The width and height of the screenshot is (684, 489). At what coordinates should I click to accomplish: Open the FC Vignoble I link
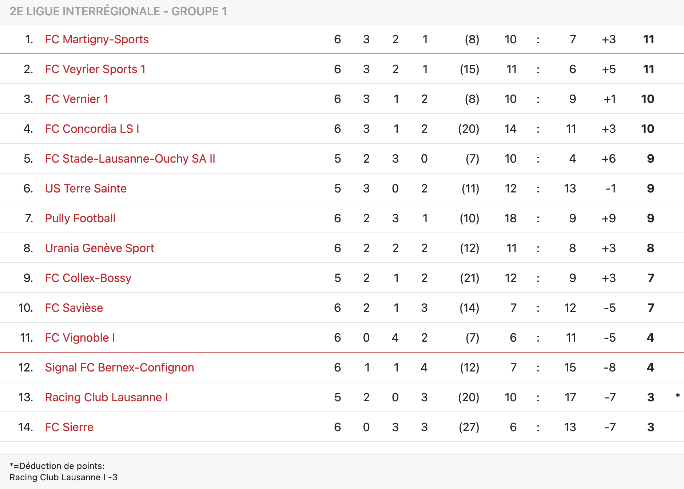click(80, 338)
